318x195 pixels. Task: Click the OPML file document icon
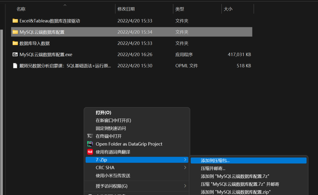tap(15, 66)
